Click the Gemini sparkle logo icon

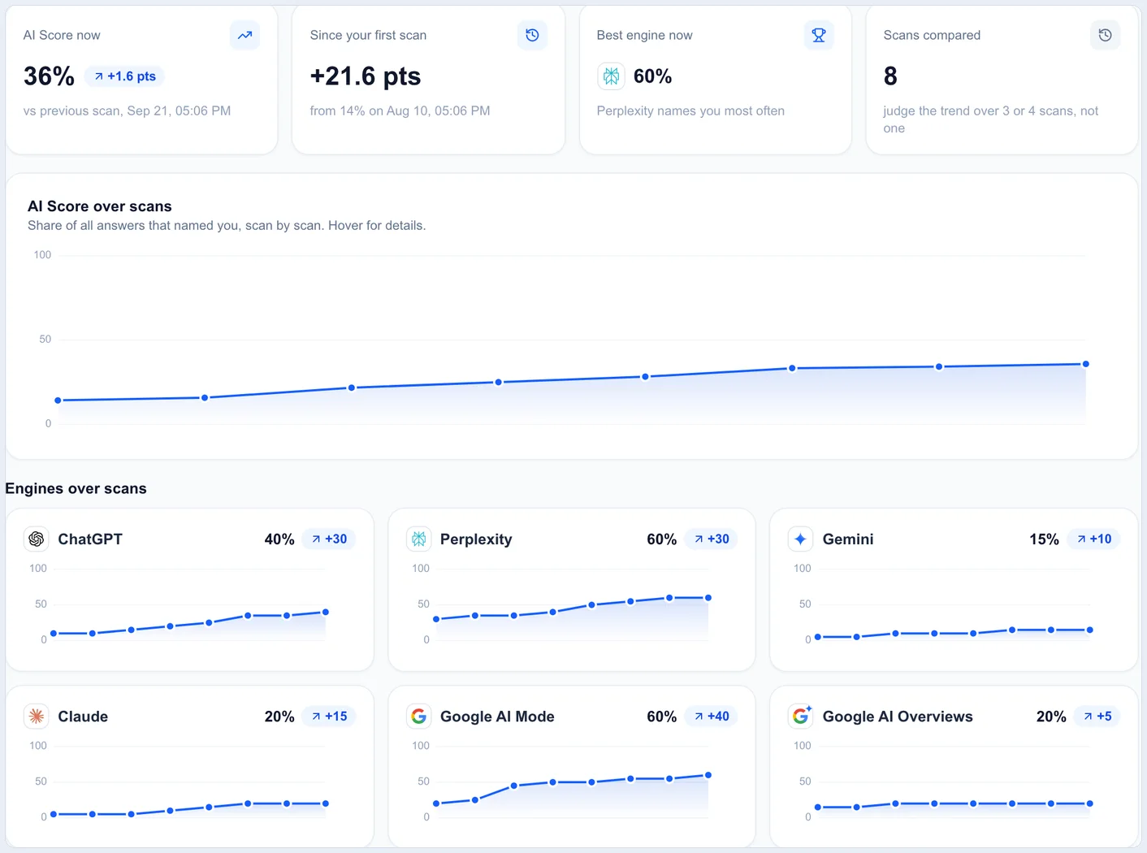coord(800,539)
